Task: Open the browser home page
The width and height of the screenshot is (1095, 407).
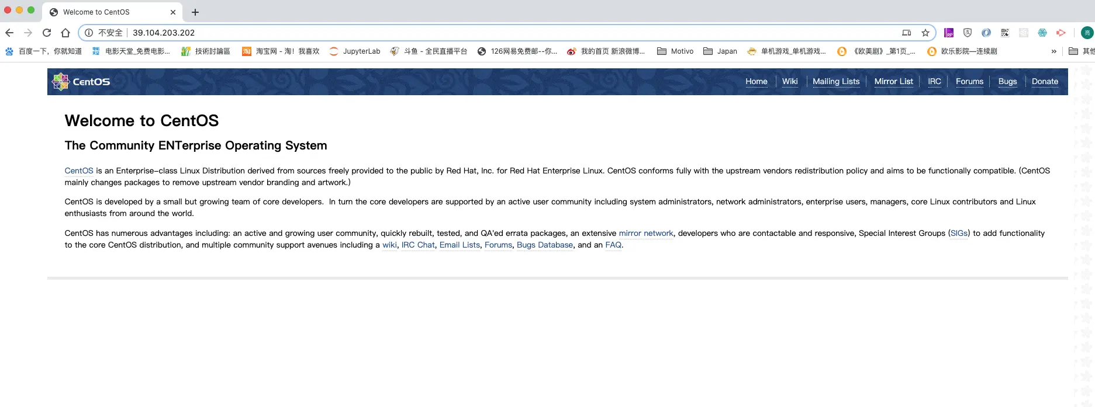Action: tap(65, 33)
